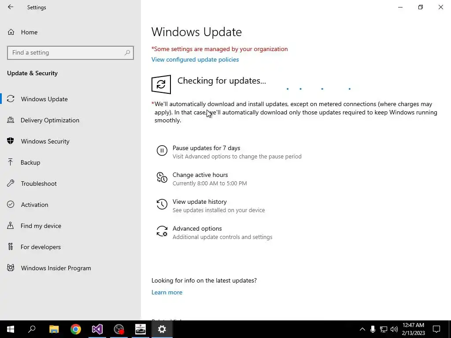Open volume control tray icon
The height and width of the screenshot is (338, 451).
(394, 329)
